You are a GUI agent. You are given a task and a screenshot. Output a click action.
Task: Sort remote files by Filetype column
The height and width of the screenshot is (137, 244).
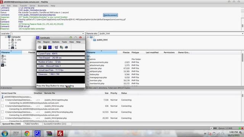(x=135, y=53)
